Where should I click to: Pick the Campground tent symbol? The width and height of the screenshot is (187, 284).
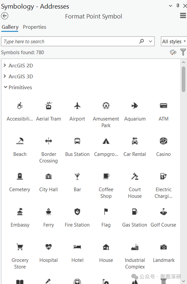[106, 141]
